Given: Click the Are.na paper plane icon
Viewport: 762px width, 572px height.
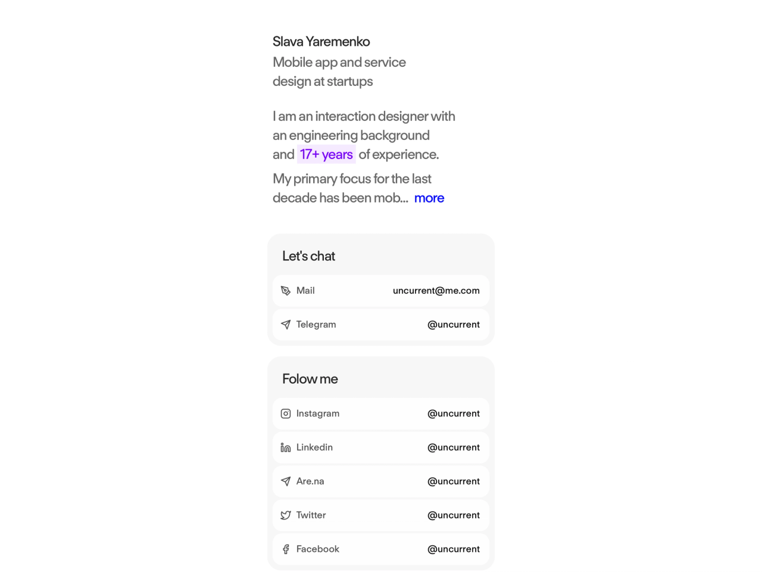Looking at the screenshot, I should 286,481.
